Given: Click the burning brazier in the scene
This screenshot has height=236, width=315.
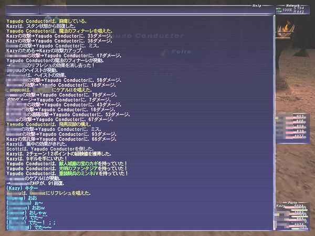Looking at the screenshot, I should pyautogui.click(x=287, y=29).
